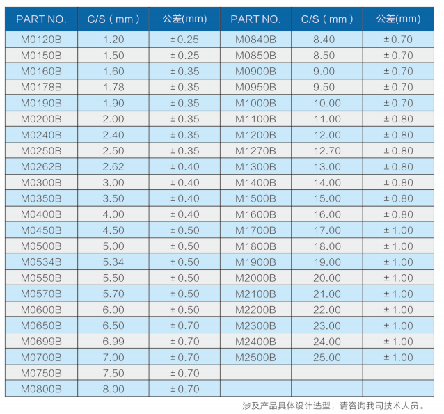
Task: Click the first PART NO. column header
Action: (x=41, y=19)
